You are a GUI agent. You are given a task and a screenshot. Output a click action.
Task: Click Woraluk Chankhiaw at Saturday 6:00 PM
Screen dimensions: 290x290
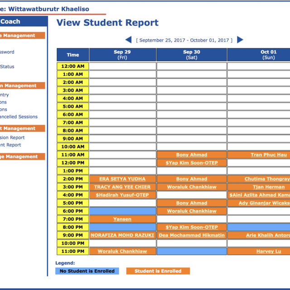coord(192,211)
